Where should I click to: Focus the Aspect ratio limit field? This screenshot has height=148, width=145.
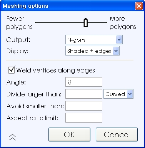tap(84, 118)
